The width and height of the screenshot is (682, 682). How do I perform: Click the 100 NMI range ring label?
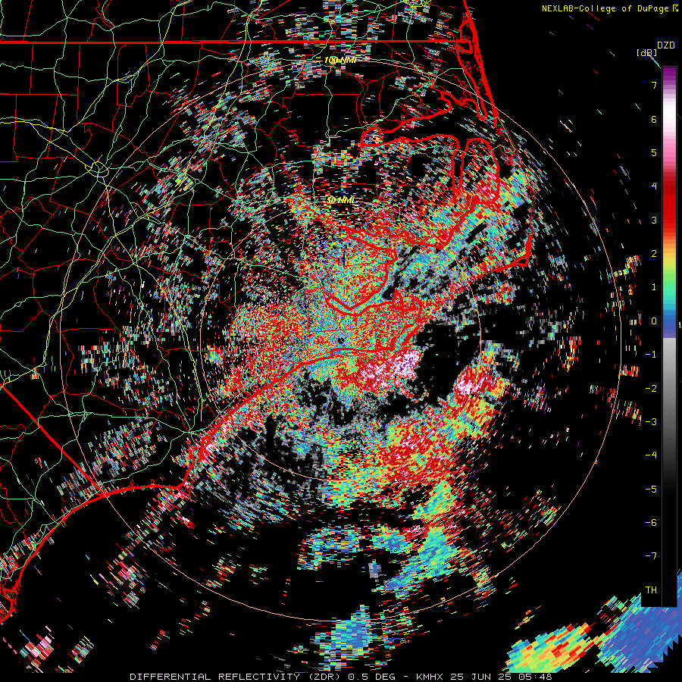[x=340, y=60]
